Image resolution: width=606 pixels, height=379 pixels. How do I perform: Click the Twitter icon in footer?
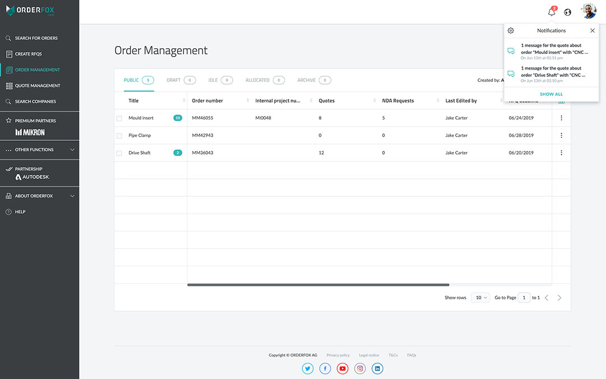point(307,368)
